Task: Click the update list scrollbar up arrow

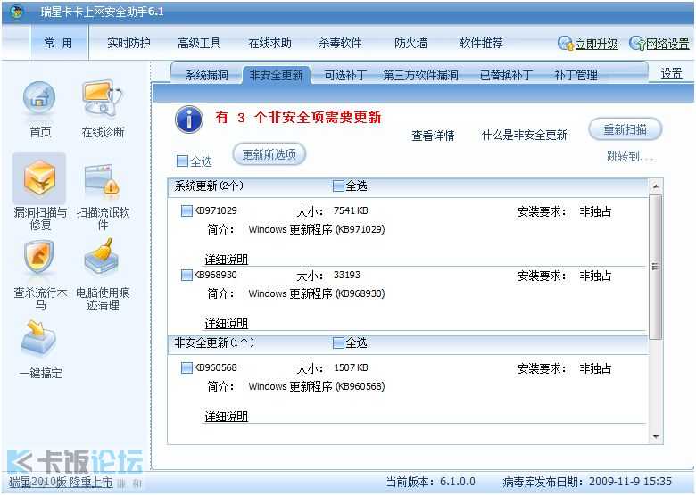Action: click(x=656, y=187)
